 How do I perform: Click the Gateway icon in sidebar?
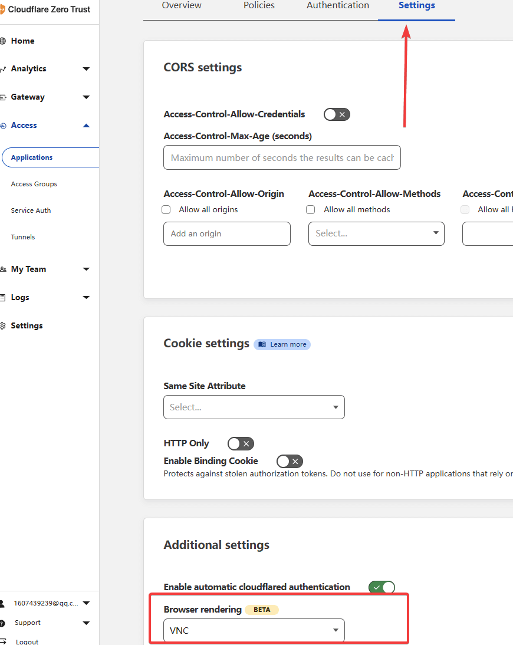pos(3,97)
